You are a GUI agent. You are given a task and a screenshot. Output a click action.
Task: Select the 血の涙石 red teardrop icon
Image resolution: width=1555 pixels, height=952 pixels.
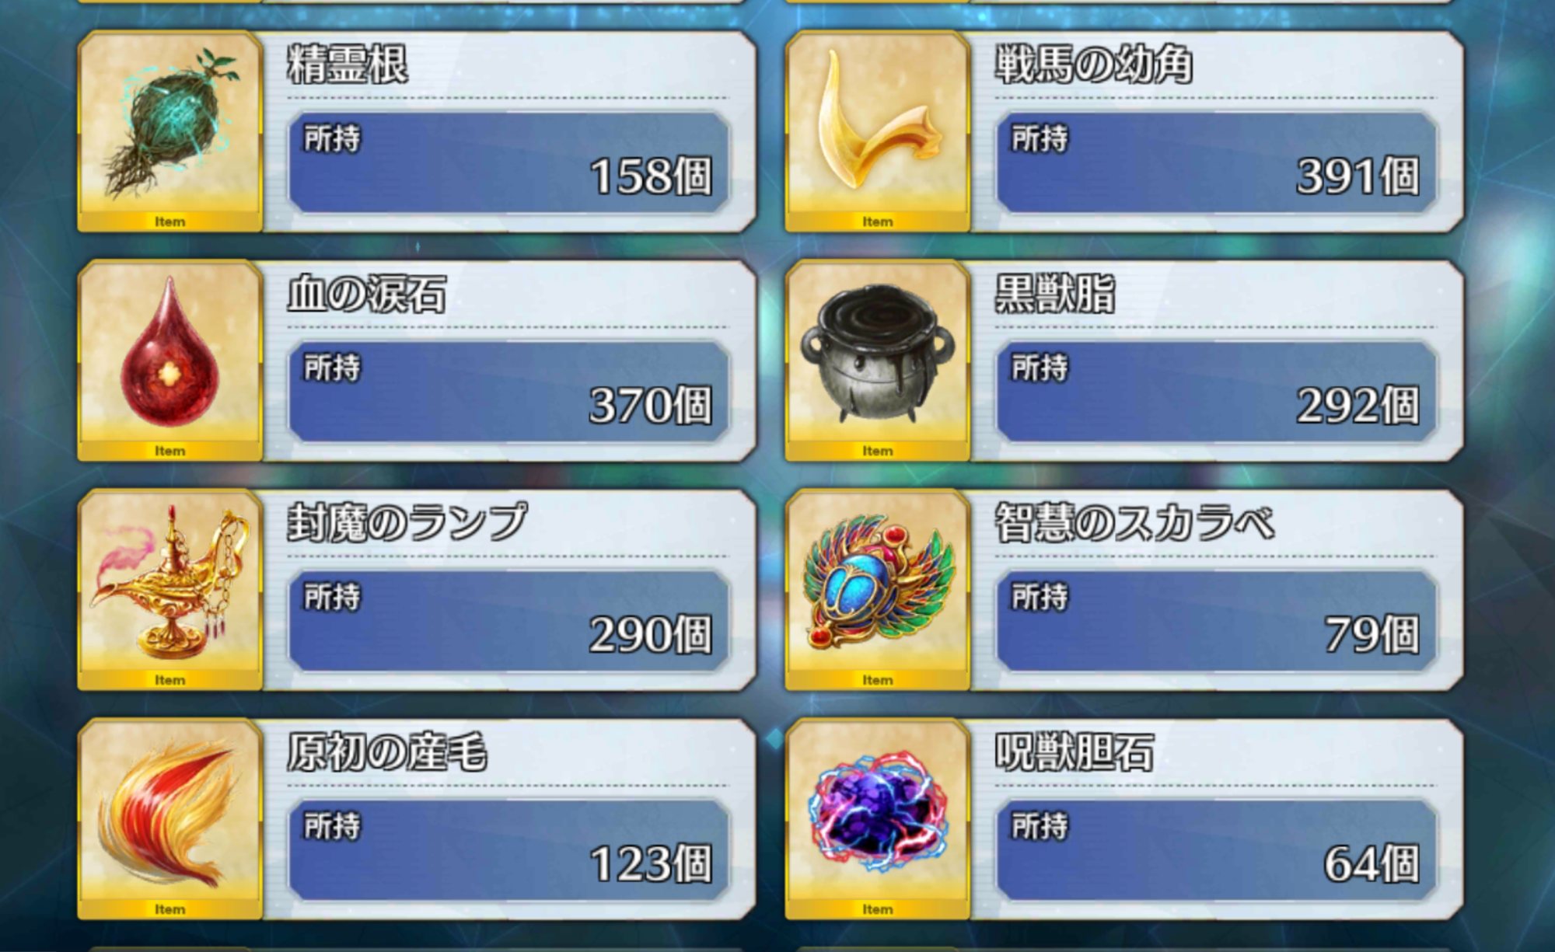(170, 360)
